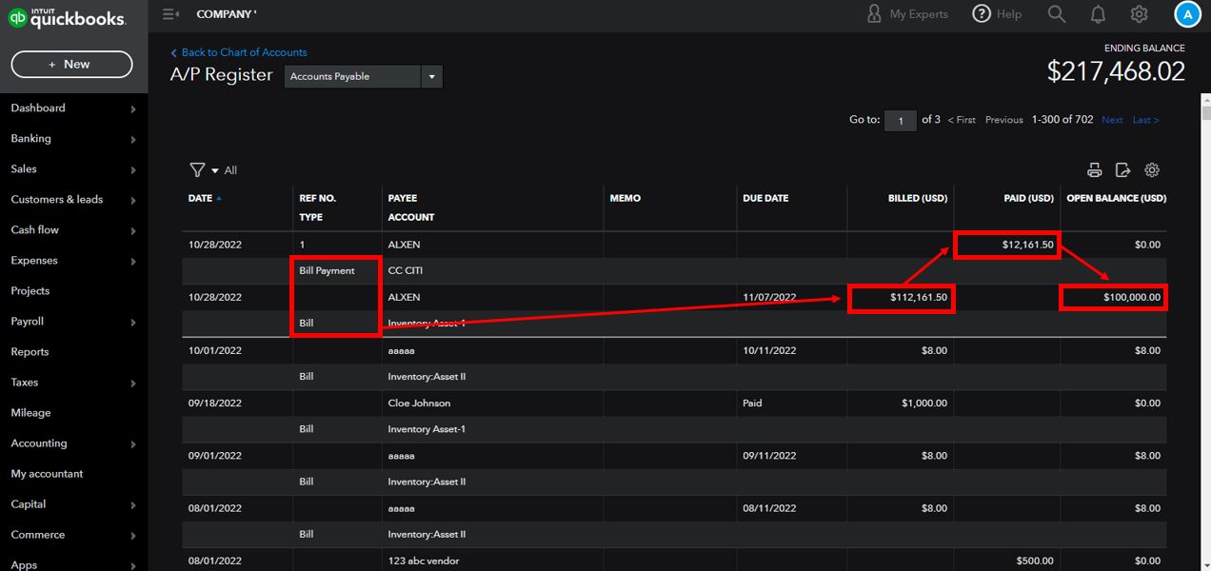Click the user avatar icon

click(x=1187, y=14)
